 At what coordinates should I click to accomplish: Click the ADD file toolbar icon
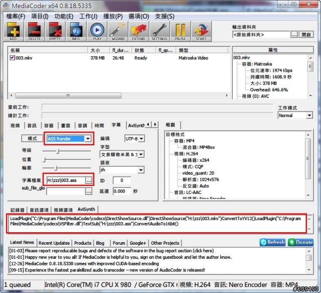click(x=14, y=31)
